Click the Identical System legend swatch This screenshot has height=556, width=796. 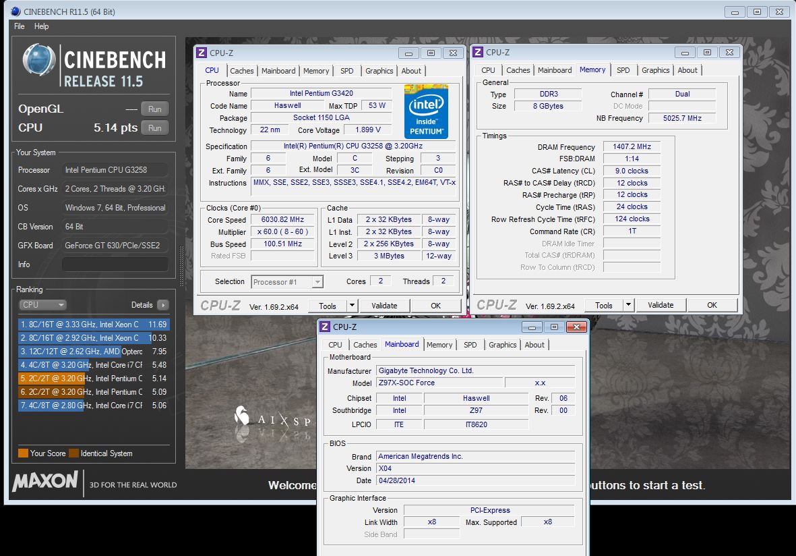[x=73, y=453]
